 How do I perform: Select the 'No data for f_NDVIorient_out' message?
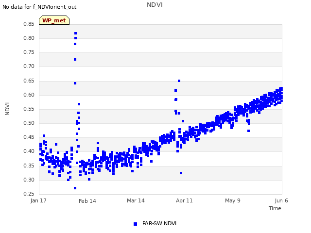(39, 7)
